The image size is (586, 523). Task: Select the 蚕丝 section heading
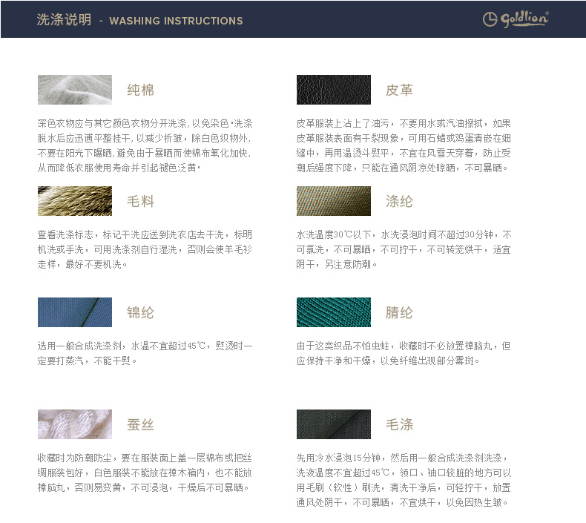pyautogui.click(x=140, y=424)
